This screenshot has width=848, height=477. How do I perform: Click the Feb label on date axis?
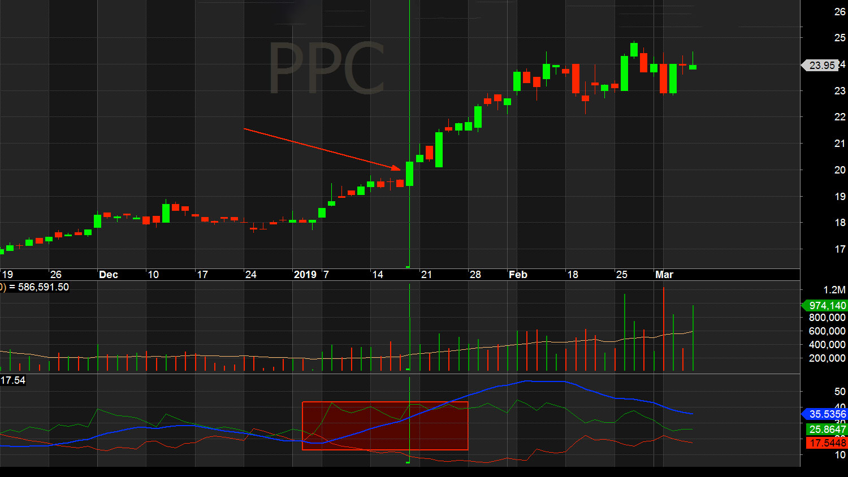coord(518,275)
